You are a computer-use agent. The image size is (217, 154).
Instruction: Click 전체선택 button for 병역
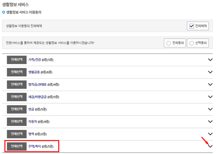[x=17, y=134]
